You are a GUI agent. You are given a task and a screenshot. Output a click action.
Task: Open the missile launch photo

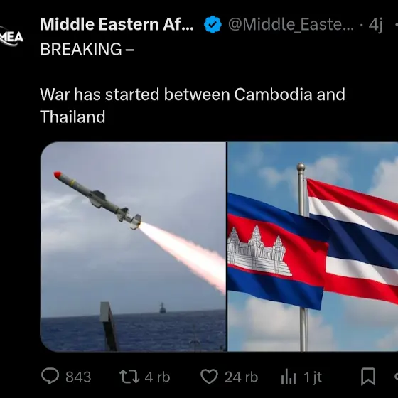tap(134, 247)
